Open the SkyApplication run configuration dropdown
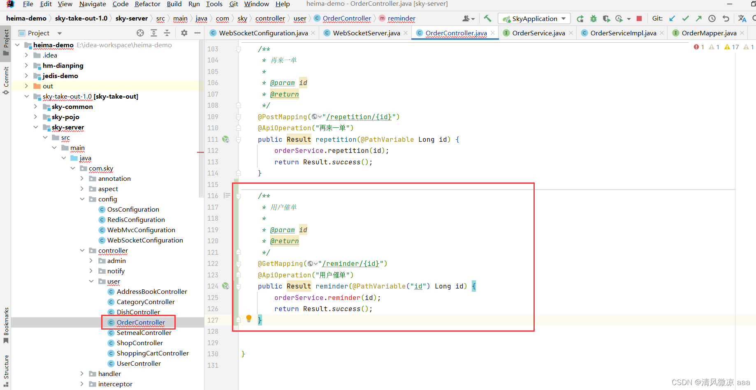756x390 pixels. (x=534, y=18)
